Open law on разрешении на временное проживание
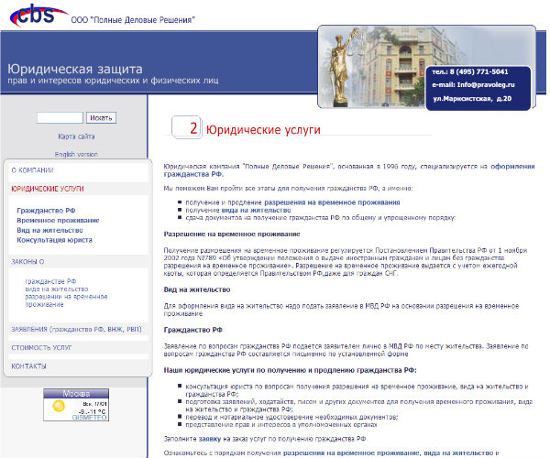Image resolution: width=550 pixels, height=458 pixels. pos(66,300)
